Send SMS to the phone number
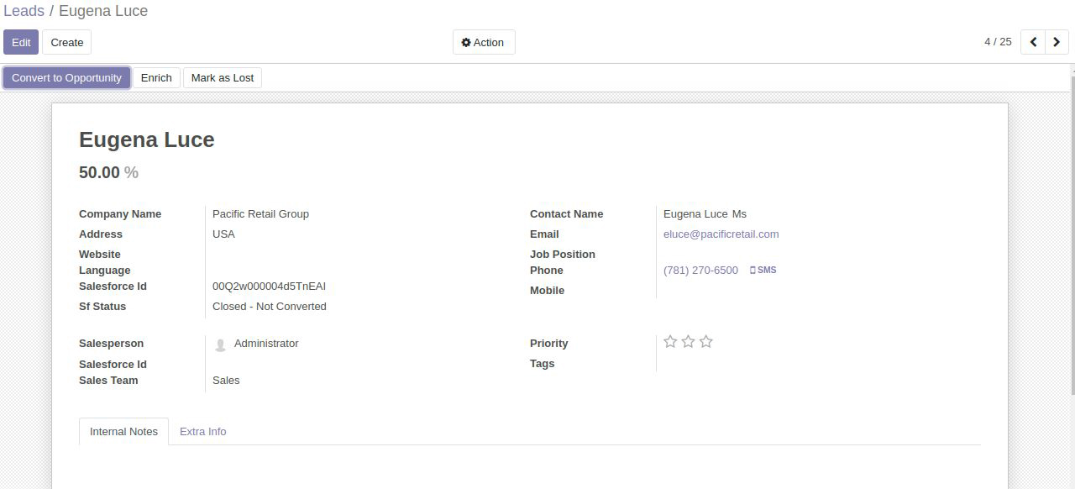1075x489 pixels. tap(763, 271)
